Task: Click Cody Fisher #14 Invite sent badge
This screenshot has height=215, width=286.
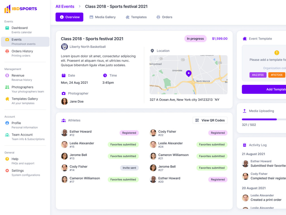Action: coord(129,168)
